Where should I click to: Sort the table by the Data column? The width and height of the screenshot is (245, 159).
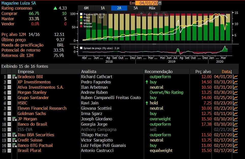227,72
